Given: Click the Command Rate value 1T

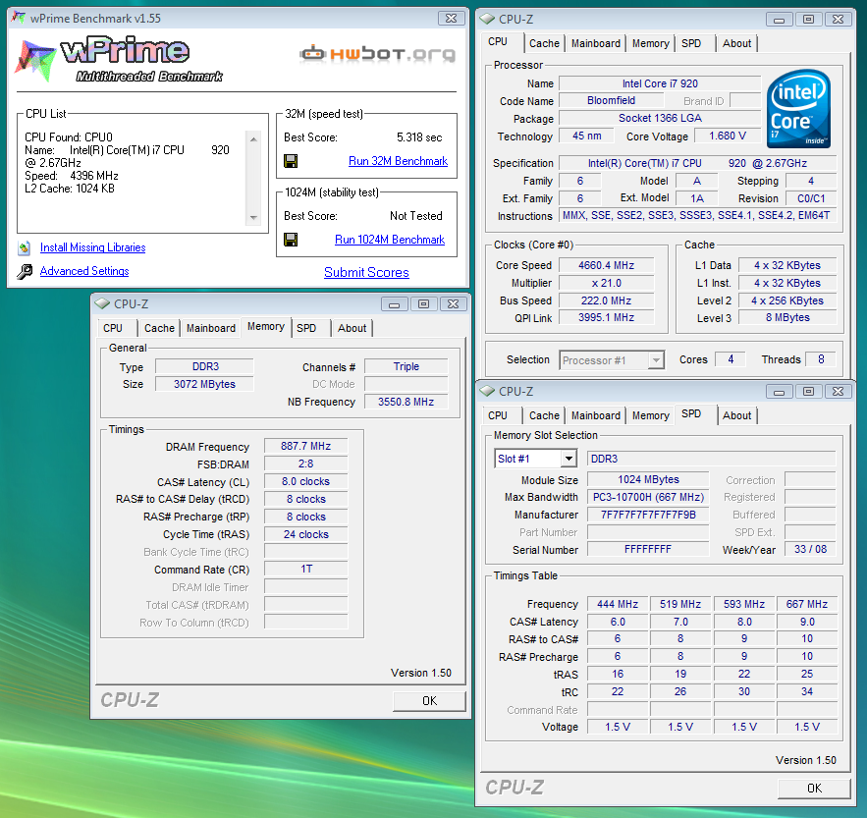Looking at the screenshot, I should [x=305, y=570].
